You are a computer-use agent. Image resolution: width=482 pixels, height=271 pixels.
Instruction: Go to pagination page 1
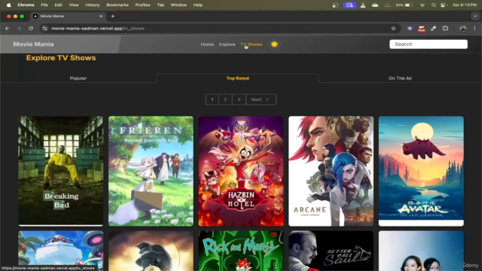click(212, 99)
